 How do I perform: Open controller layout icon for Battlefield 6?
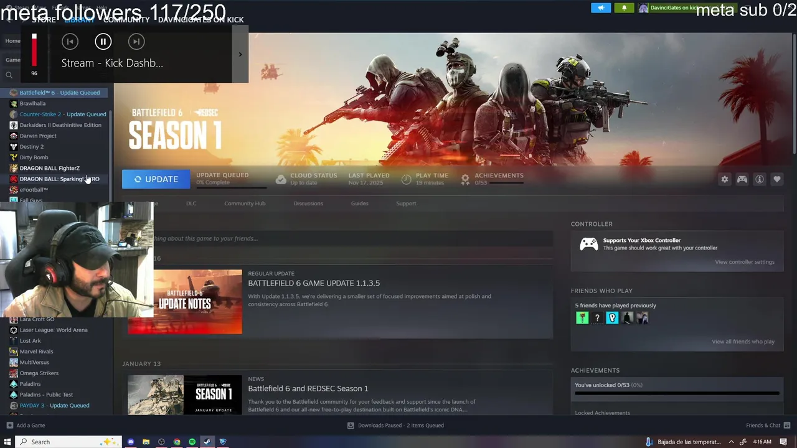[742, 179]
